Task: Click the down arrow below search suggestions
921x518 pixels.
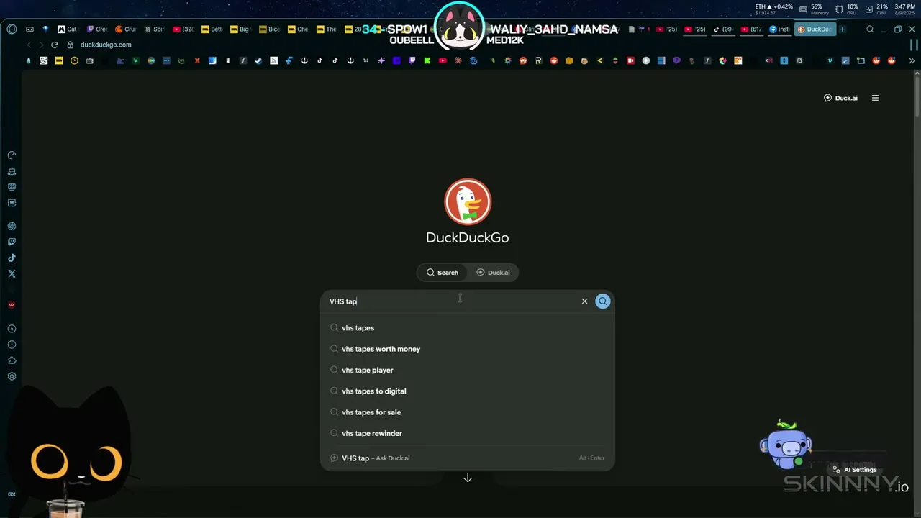Action: click(x=468, y=478)
